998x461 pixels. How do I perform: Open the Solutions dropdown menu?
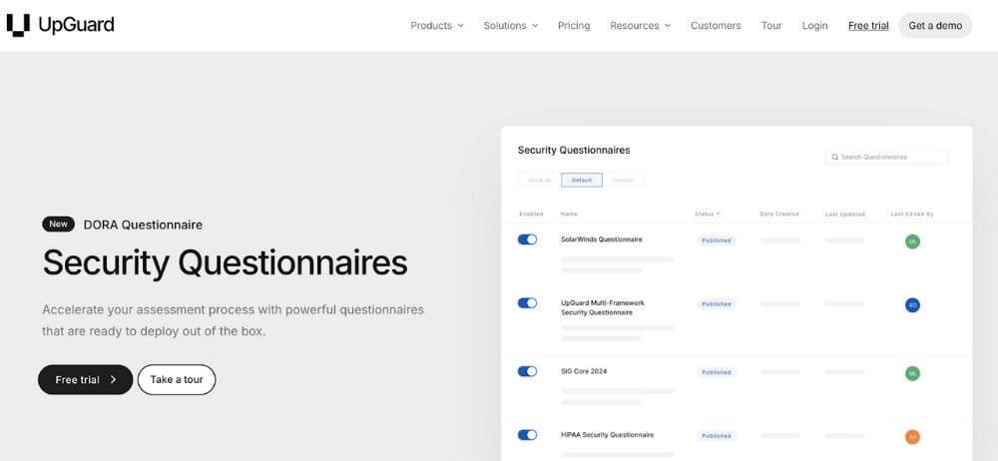(510, 26)
